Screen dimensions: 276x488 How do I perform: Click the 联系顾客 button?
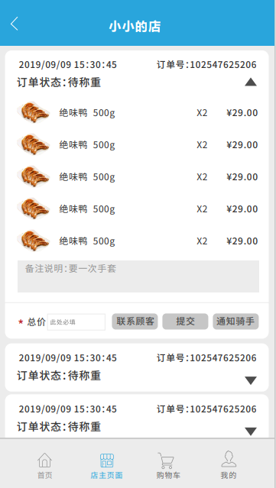135,322
